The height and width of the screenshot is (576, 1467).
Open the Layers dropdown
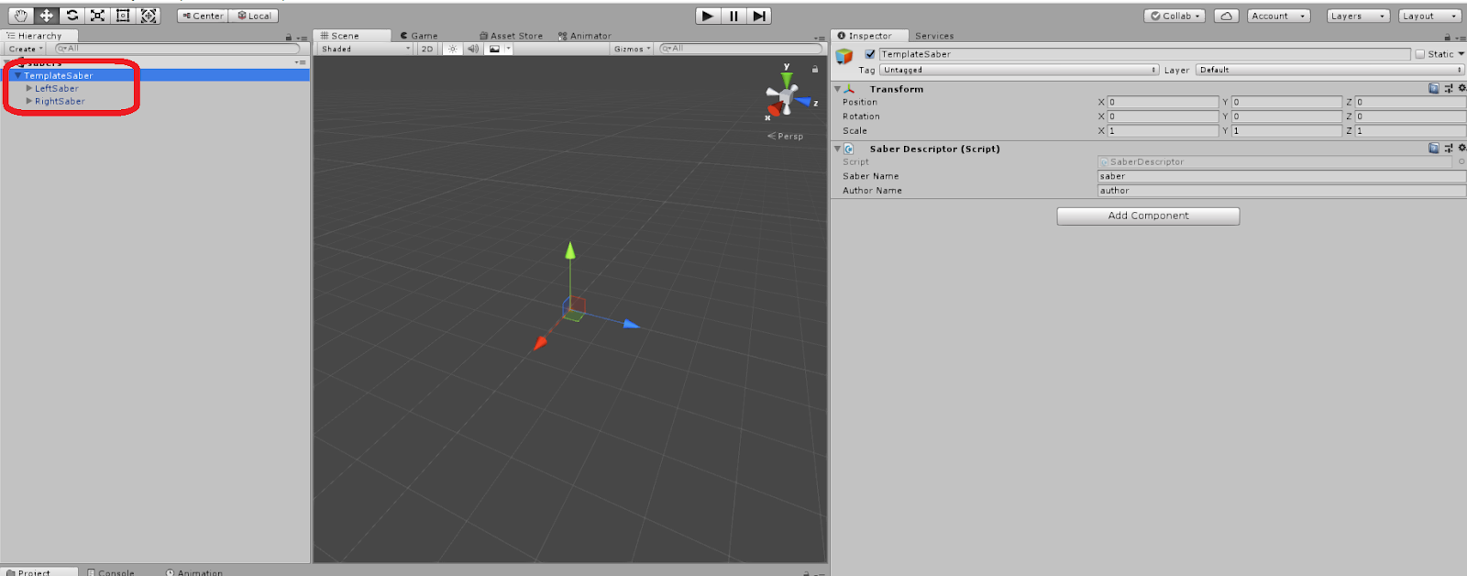(x=1357, y=16)
